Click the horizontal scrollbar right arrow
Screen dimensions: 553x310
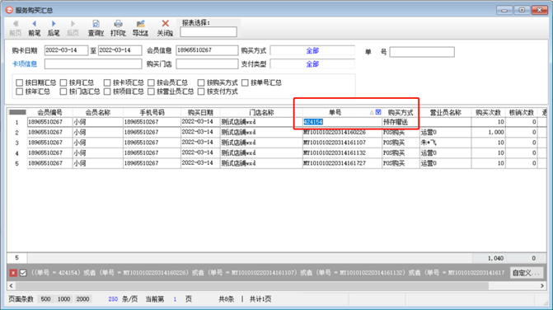tap(542, 285)
